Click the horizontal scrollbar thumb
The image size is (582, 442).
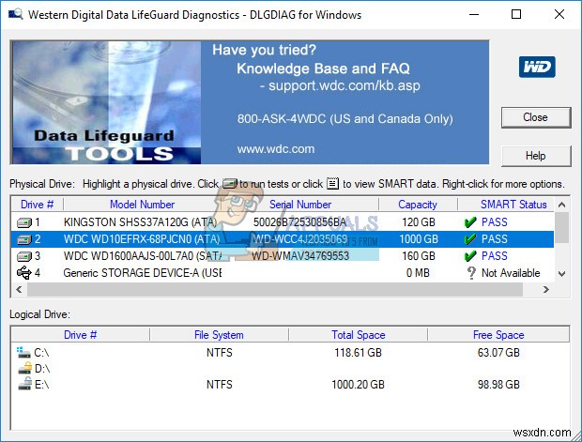point(275,289)
